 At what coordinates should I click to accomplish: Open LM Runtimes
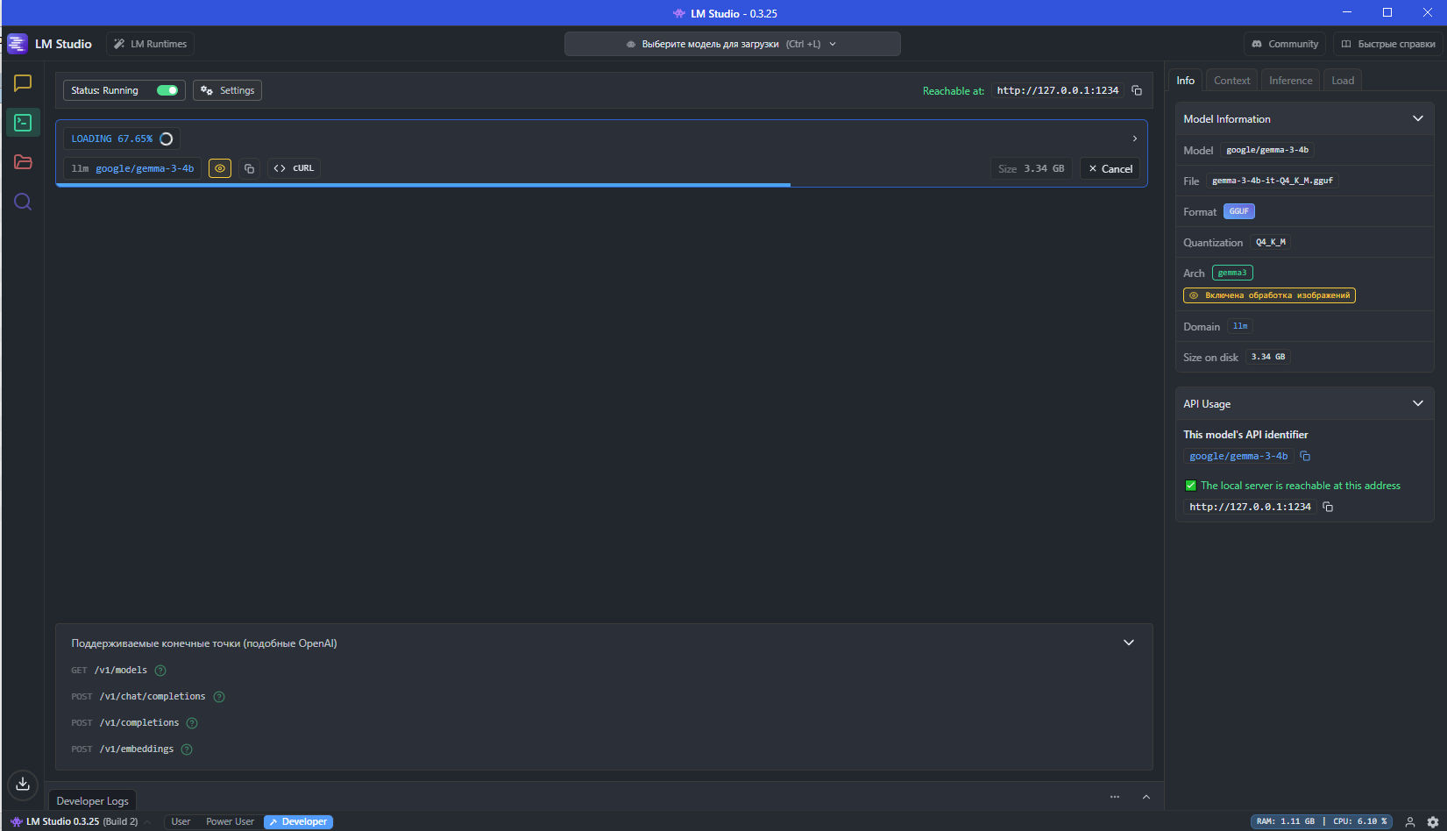click(x=150, y=44)
